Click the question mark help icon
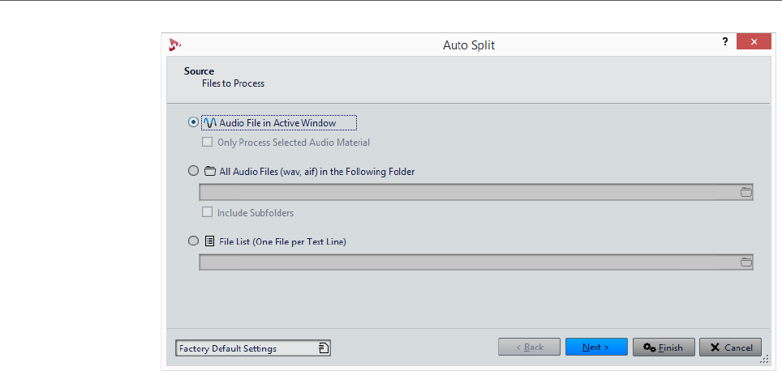 [725, 42]
